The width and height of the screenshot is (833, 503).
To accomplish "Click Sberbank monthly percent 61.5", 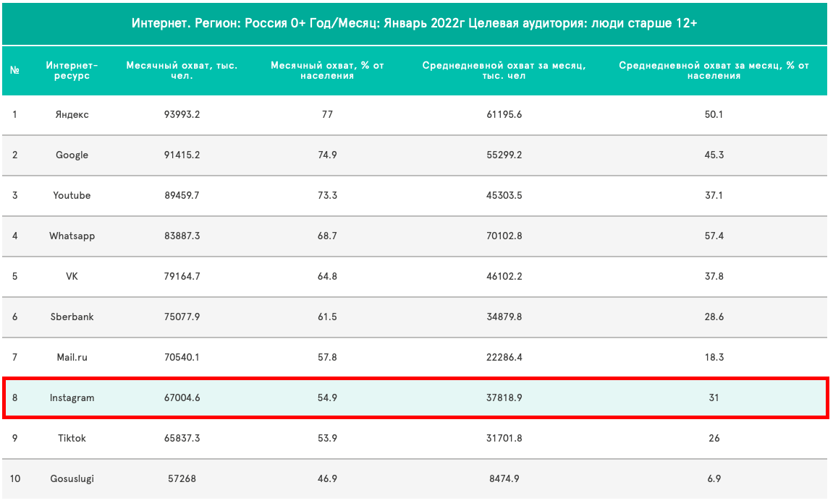I will (x=327, y=317).
